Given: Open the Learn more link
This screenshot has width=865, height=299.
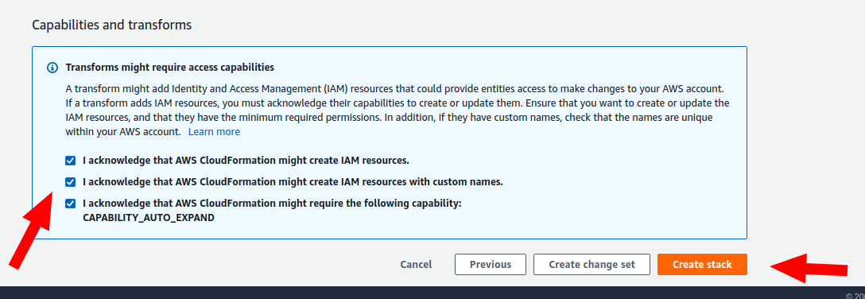Looking at the screenshot, I should tap(214, 132).
